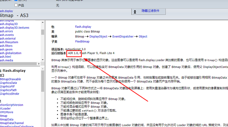This screenshot has width=228, height=127.
Task: Click the 'ActionScript 3.0' language version text
Action: (75, 49)
